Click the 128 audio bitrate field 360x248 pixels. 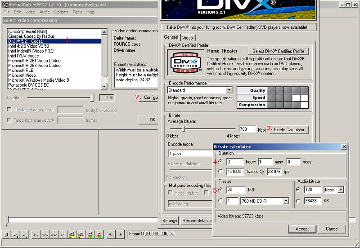(x=312, y=190)
